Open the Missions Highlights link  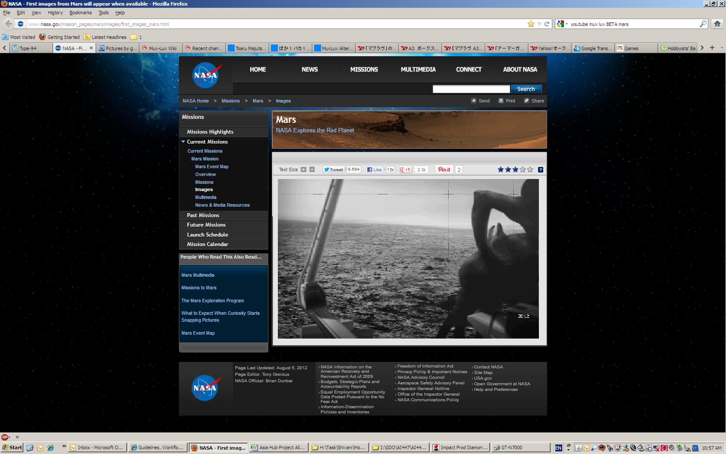[x=210, y=131]
